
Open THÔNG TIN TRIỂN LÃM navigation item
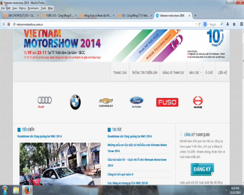tap(144, 72)
